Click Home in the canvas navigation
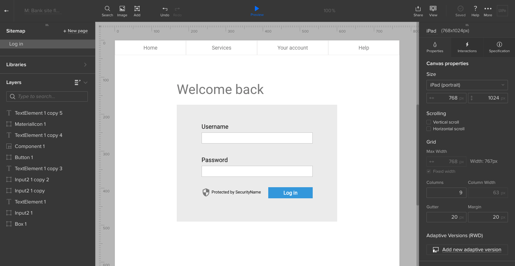 (150, 48)
